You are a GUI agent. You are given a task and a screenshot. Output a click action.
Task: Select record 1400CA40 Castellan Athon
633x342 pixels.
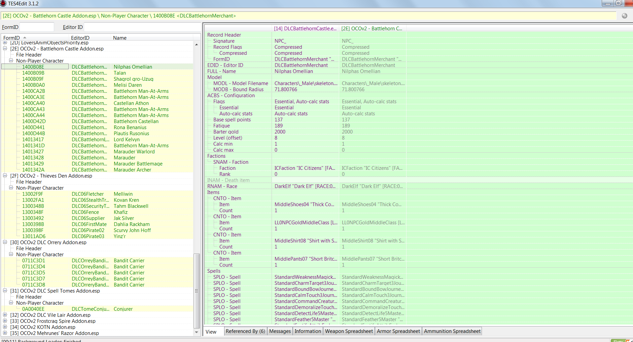[x=98, y=103]
